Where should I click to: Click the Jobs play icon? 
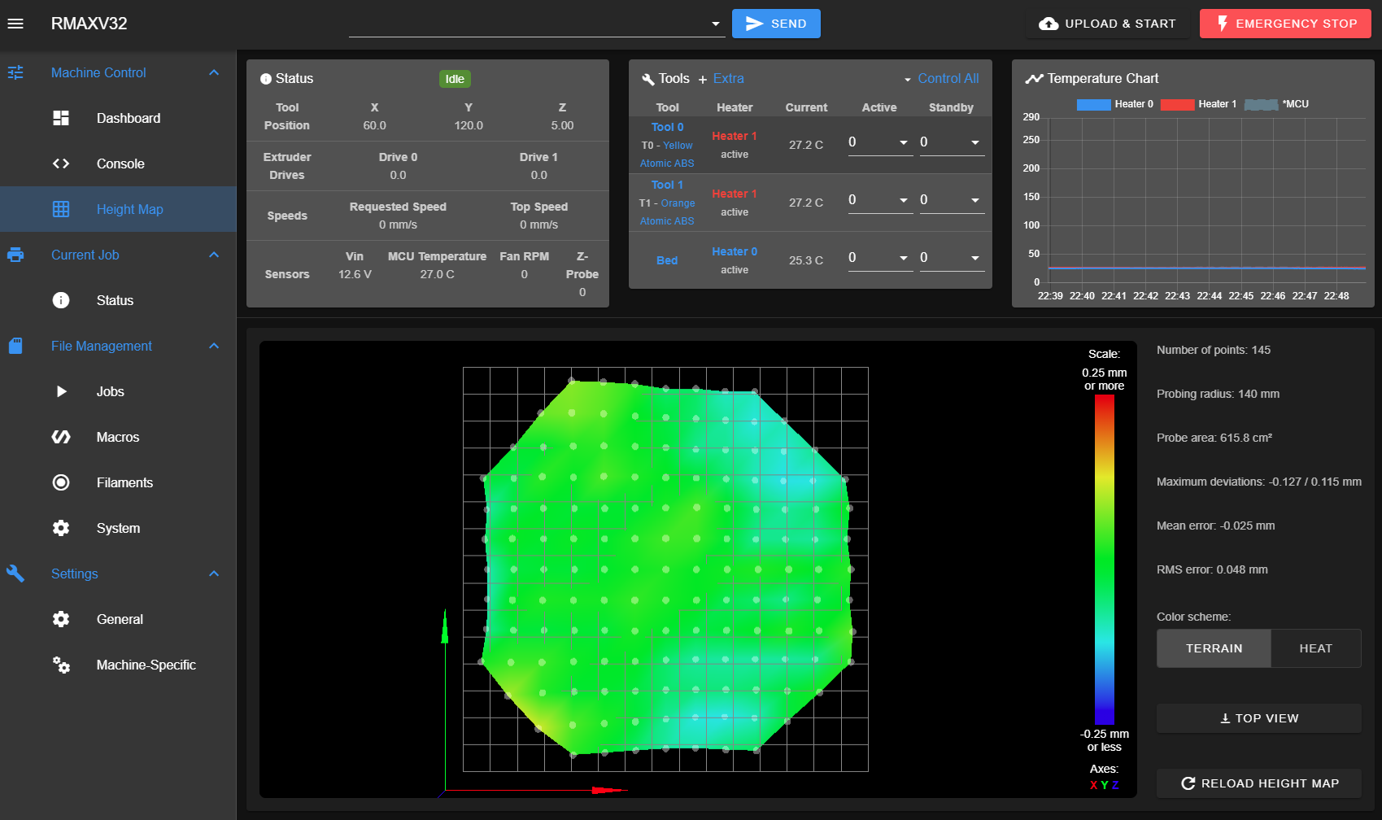click(x=61, y=391)
